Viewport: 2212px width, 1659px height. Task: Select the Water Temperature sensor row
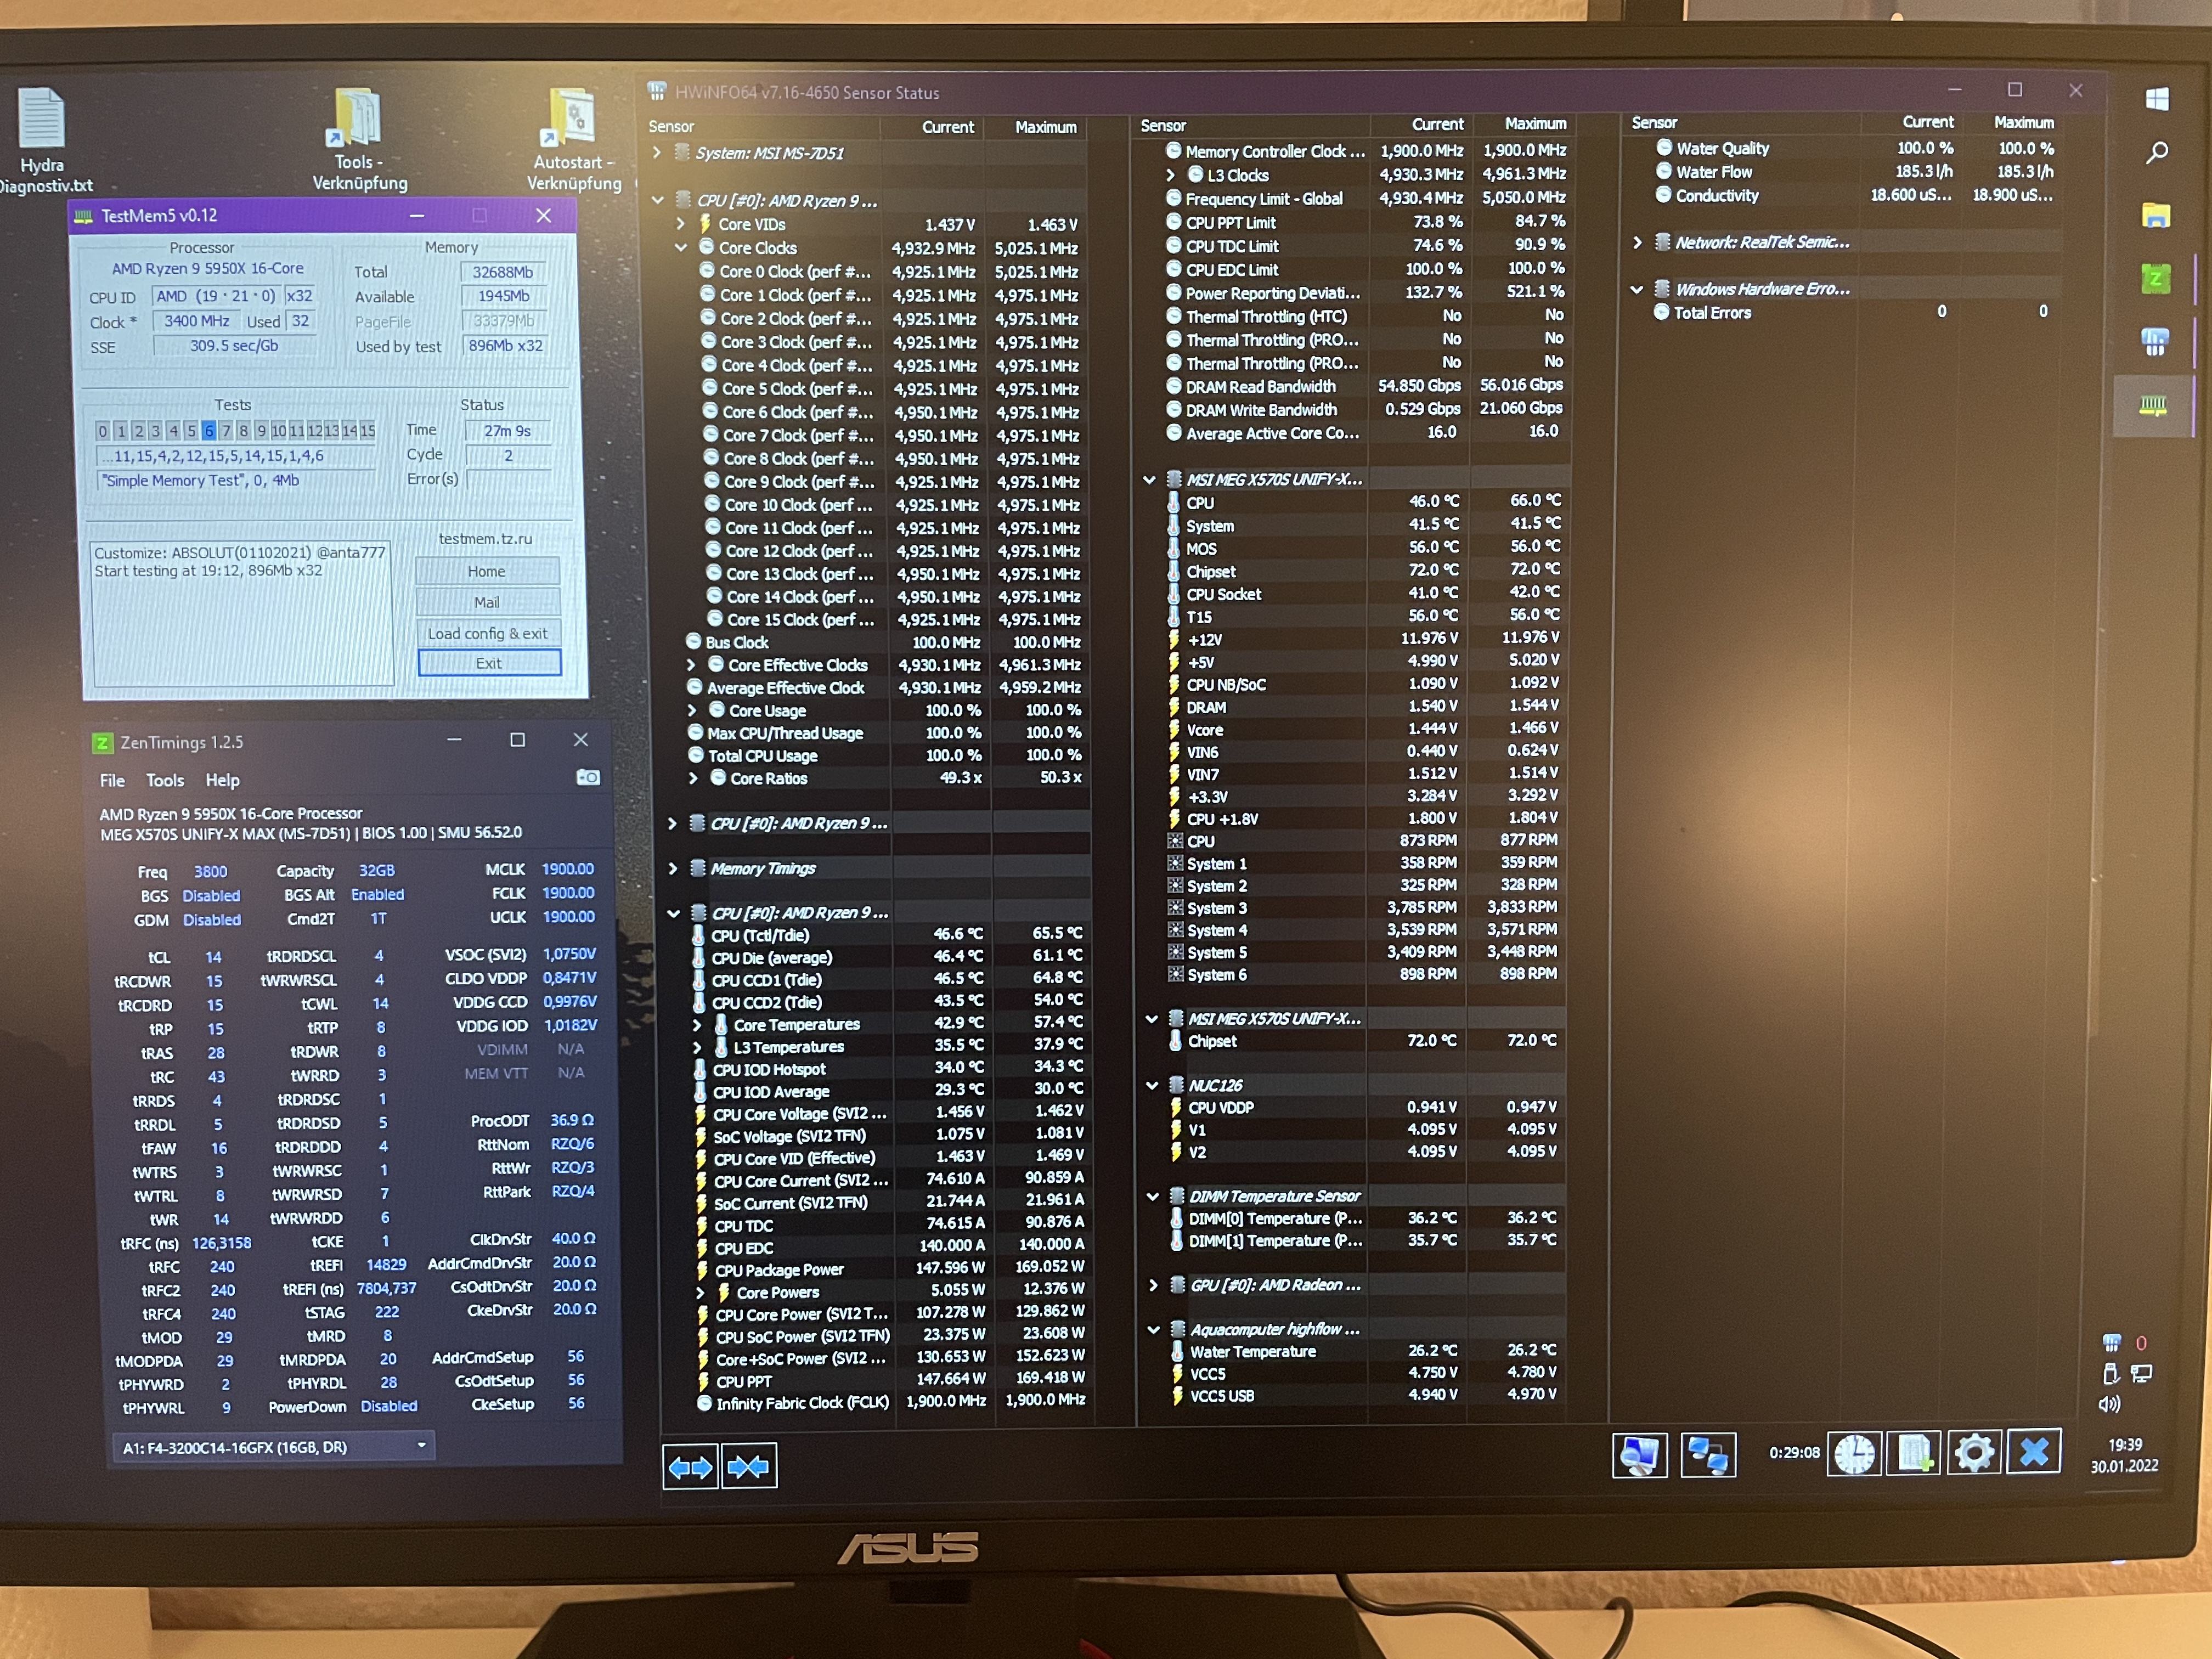click(x=1366, y=1351)
